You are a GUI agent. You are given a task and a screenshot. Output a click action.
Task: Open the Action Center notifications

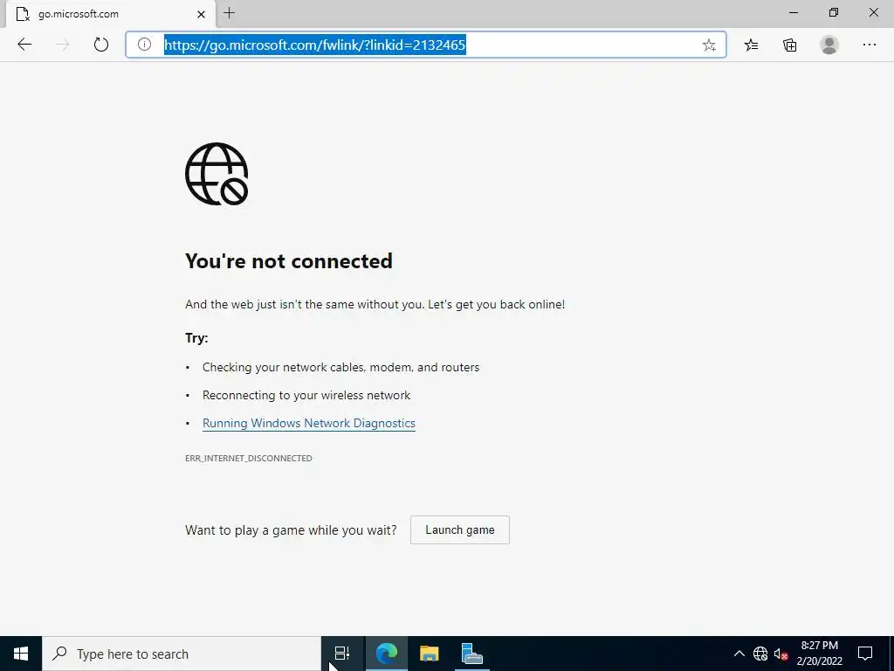pyautogui.click(x=865, y=654)
